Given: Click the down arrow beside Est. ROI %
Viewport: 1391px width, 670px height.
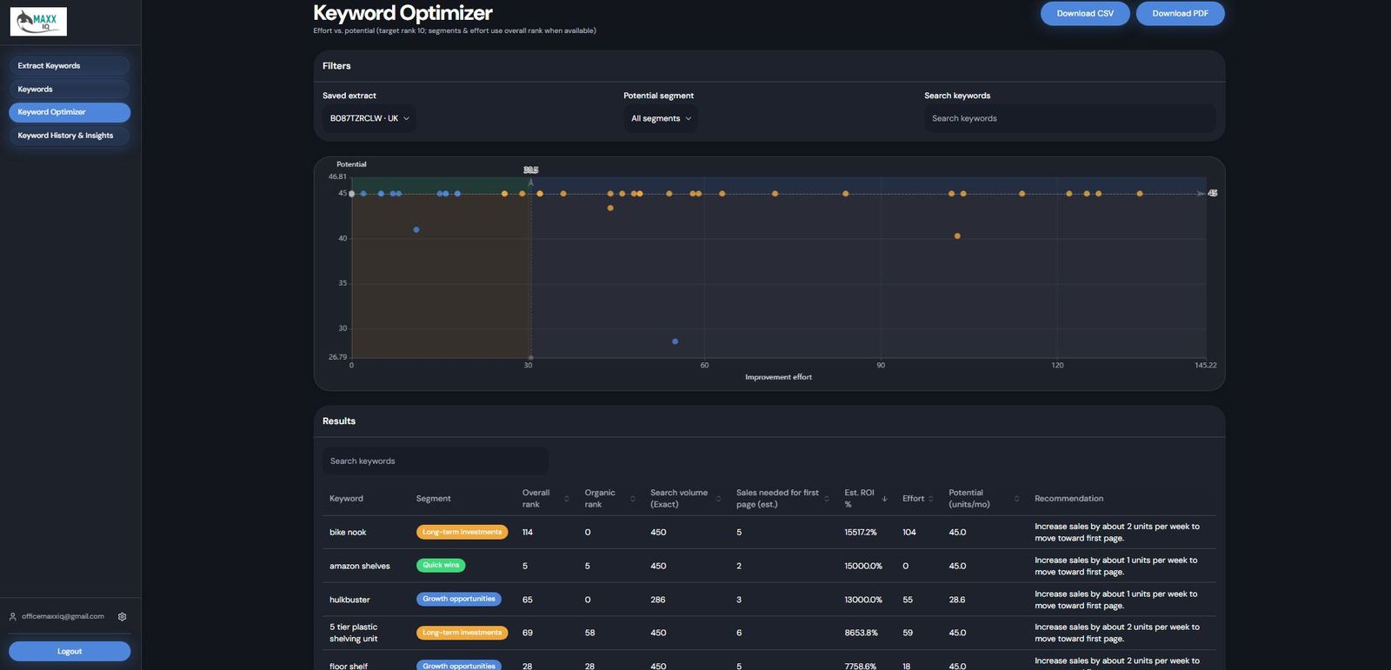Looking at the screenshot, I should pos(884,499).
